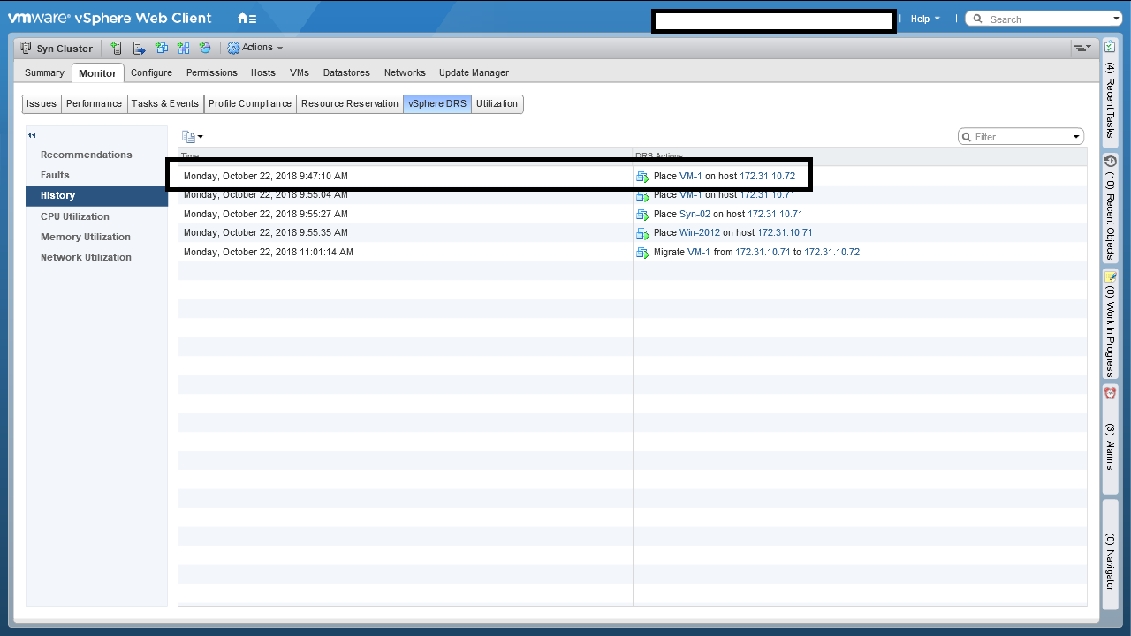Screen dimensions: 1131x636
Task: Select the Tasks & Events sub-tab
Action: pyautogui.click(x=165, y=103)
